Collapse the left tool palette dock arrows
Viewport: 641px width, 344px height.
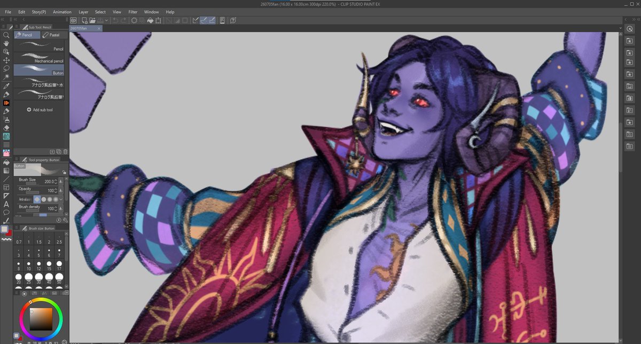(3, 20)
